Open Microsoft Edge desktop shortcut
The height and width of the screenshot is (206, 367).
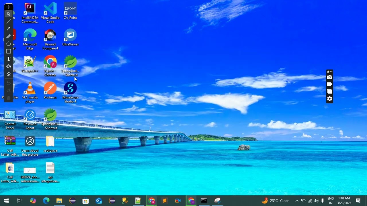click(x=30, y=39)
